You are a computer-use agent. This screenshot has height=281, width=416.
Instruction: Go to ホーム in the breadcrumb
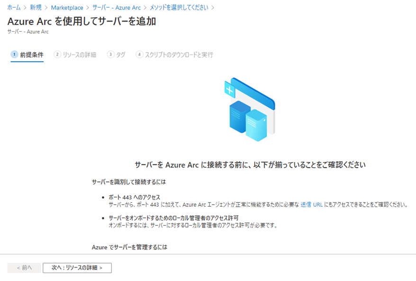14,8
